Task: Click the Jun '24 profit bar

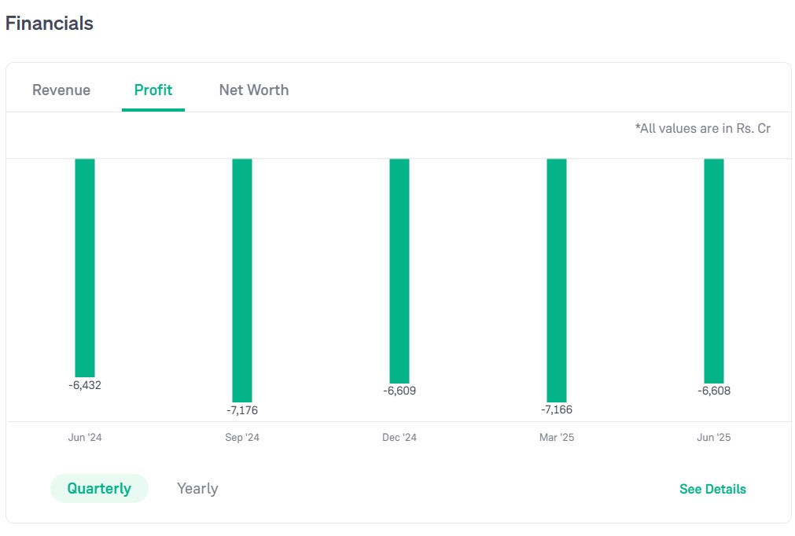Action: (85, 267)
